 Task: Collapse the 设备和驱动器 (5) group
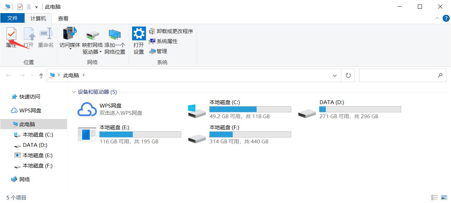74,92
